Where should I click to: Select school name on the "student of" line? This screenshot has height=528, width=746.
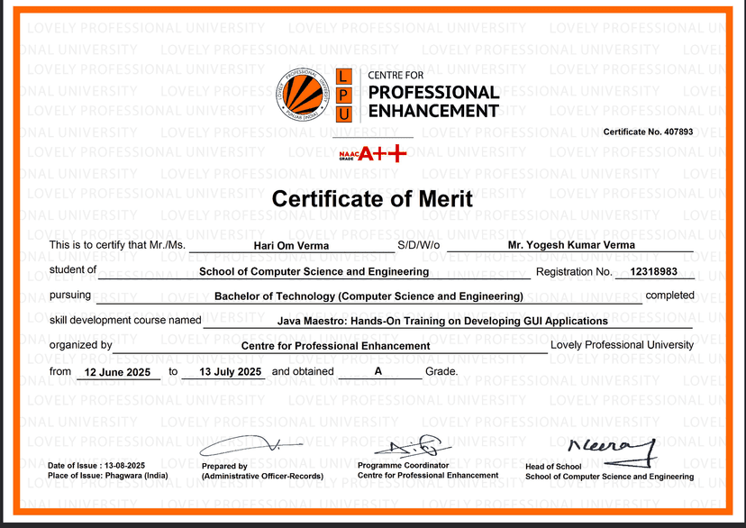[x=314, y=271]
